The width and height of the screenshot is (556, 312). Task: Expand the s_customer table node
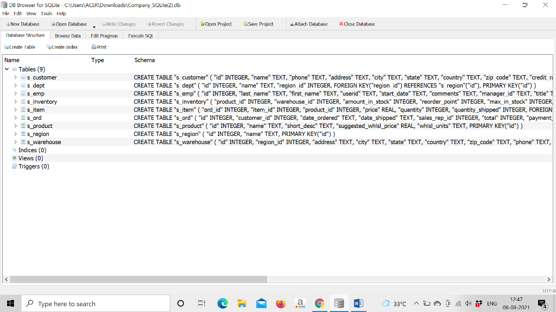click(15, 77)
